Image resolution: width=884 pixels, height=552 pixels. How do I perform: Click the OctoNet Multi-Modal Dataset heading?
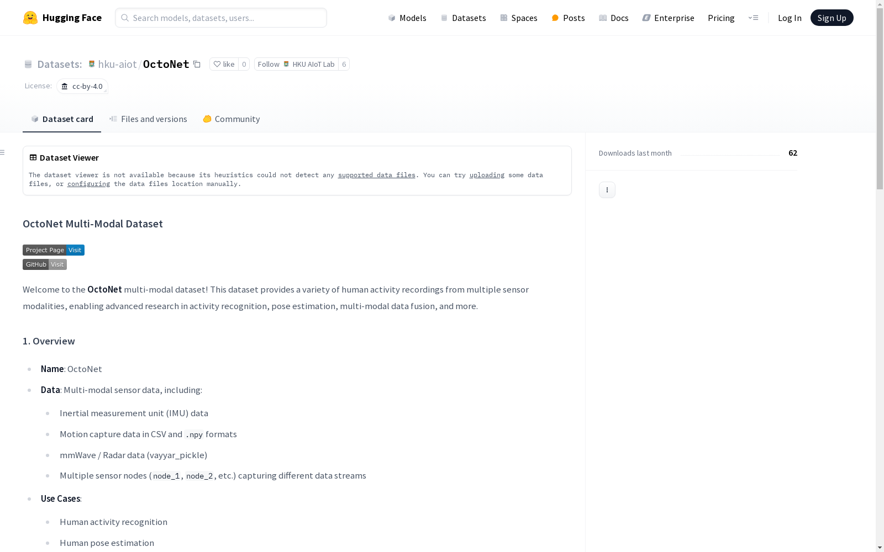click(x=93, y=224)
